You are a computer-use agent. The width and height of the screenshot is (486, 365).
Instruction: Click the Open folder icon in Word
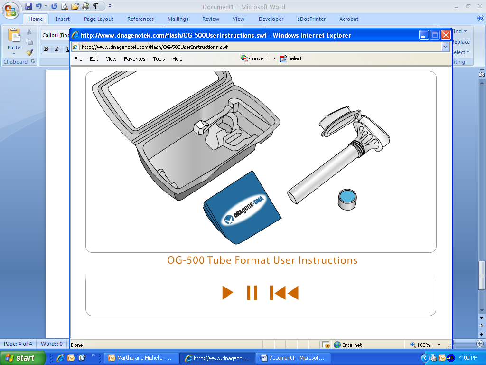click(75, 6)
